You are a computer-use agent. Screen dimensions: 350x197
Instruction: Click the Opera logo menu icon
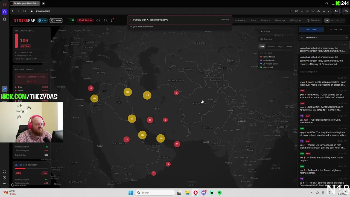(4, 4)
